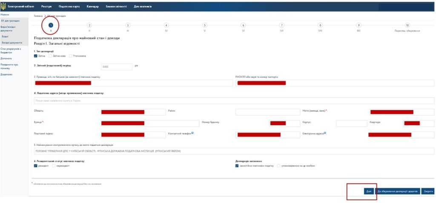Click info icon next to Електронна адреса
The width and height of the screenshot is (436, 203).
pos(324,133)
